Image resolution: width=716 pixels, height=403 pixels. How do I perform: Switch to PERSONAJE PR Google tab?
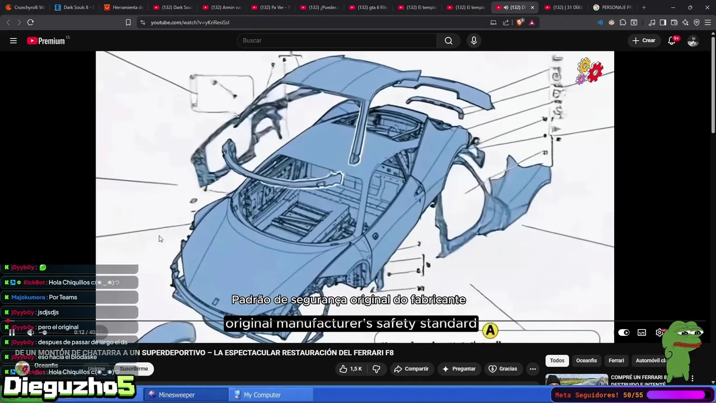pyautogui.click(x=613, y=7)
